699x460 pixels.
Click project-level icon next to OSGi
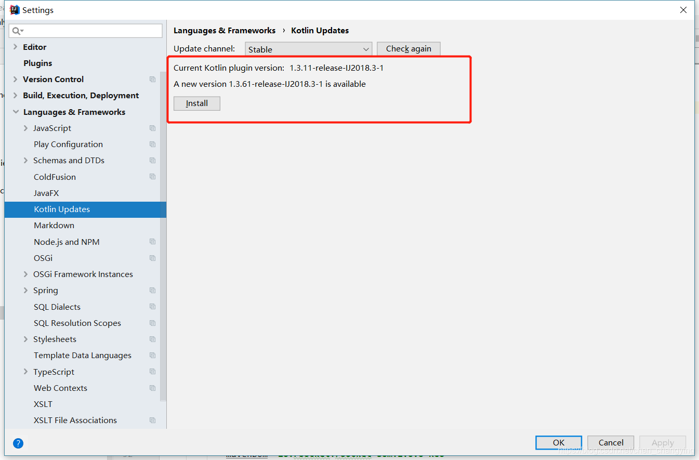pos(152,258)
